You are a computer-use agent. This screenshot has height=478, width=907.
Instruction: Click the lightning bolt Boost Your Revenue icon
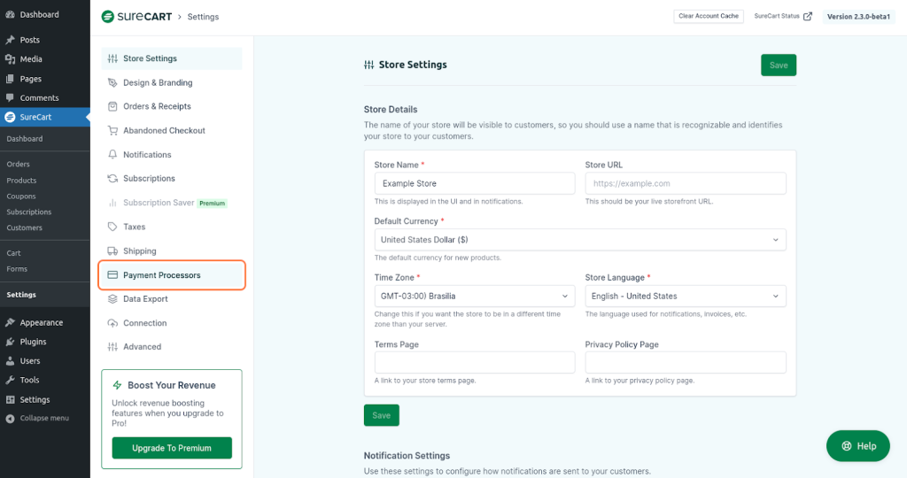[x=117, y=385]
